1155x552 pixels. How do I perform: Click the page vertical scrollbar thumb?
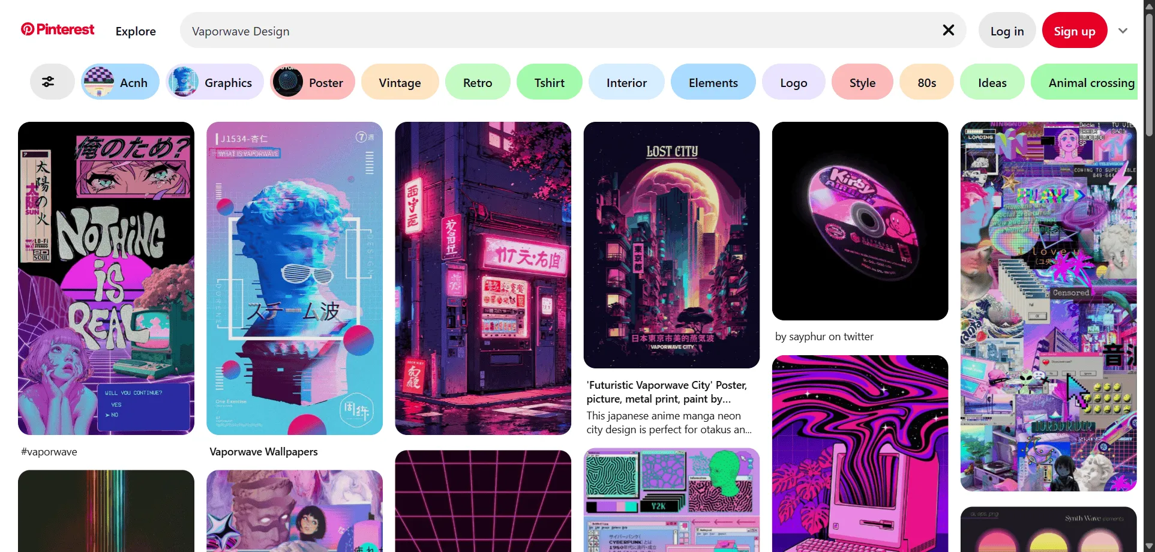[1149, 74]
